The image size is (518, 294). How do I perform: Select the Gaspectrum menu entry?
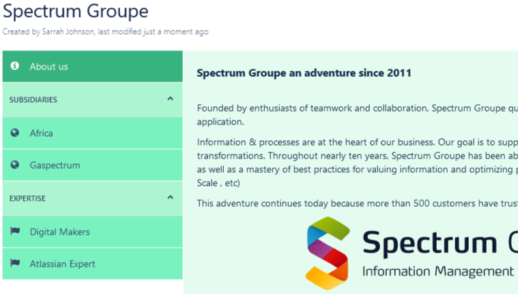[55, 165]
